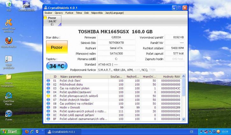The height and width of the screenshot is (135, 231).
Task: Click rotation rate 5400 RPM field
Action: point(175,48)
